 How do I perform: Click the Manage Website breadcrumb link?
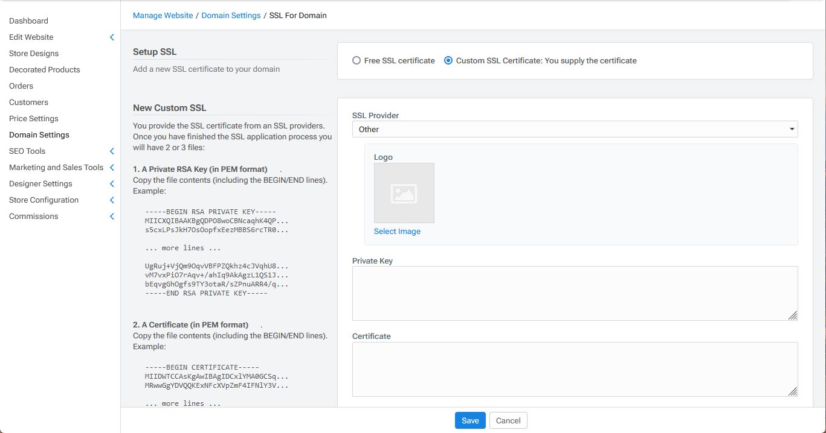[x=163, y=15]
